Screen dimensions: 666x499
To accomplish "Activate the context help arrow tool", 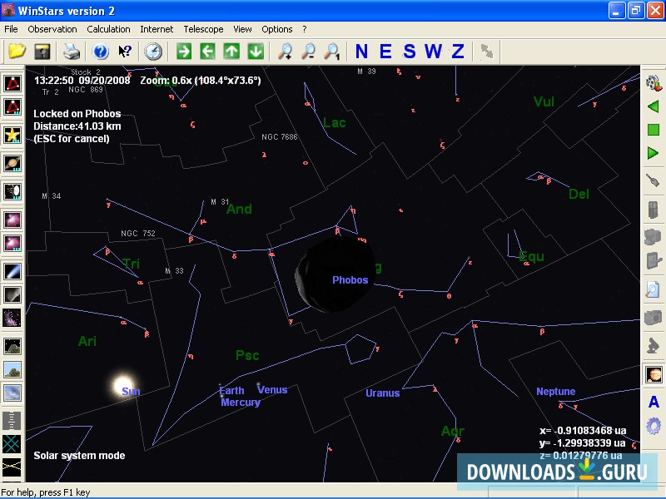I will 123,51.
